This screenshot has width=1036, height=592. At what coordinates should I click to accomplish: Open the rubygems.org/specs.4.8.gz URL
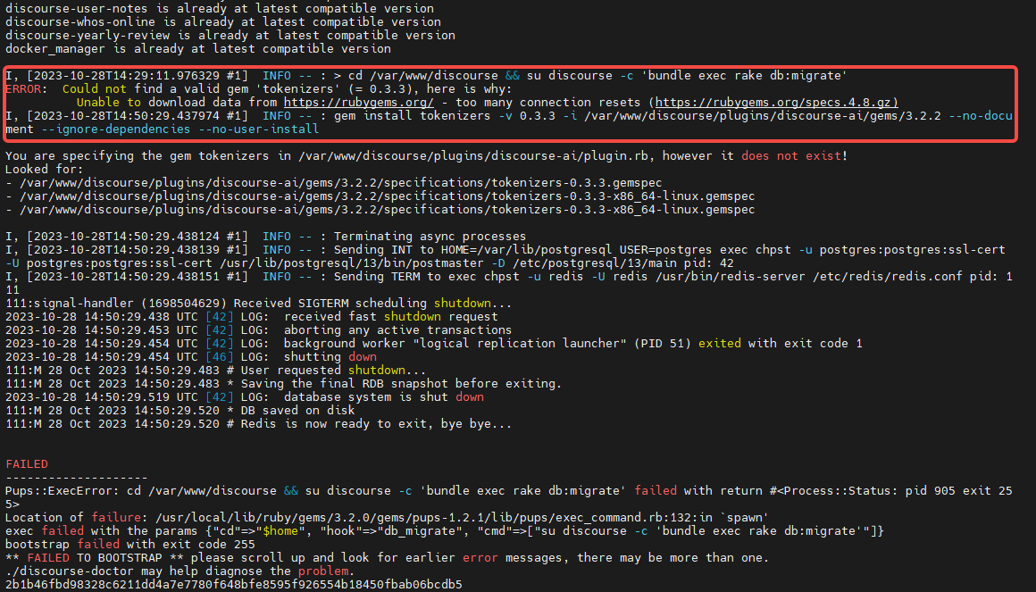[x=777, y=103]
